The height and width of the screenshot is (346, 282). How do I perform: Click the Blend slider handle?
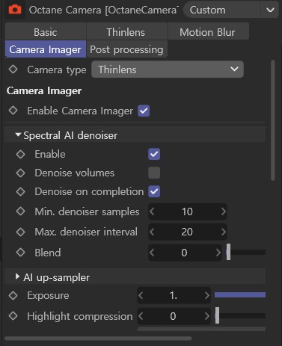[x=228, y=252]
